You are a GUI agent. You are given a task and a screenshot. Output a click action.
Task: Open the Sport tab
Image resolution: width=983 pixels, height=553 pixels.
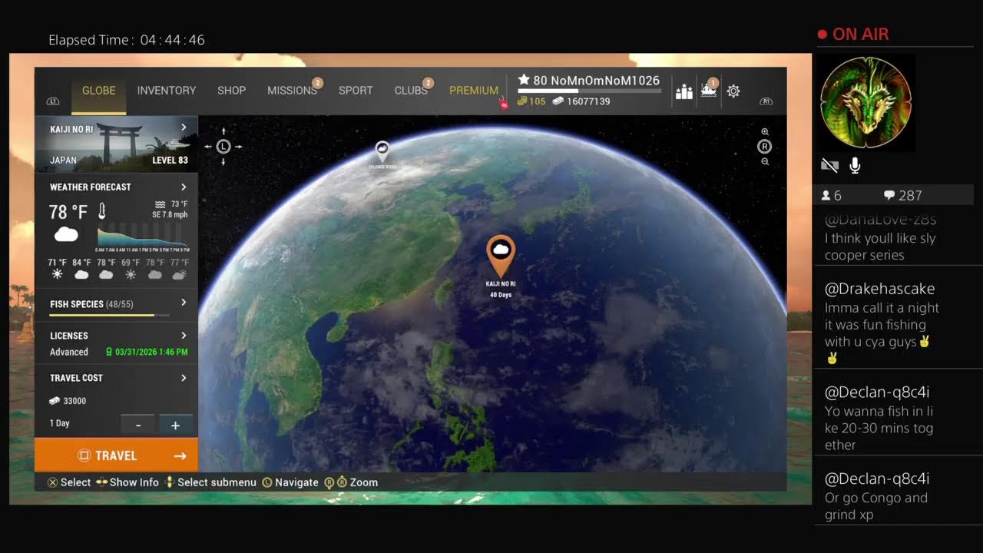coord(356,91)
